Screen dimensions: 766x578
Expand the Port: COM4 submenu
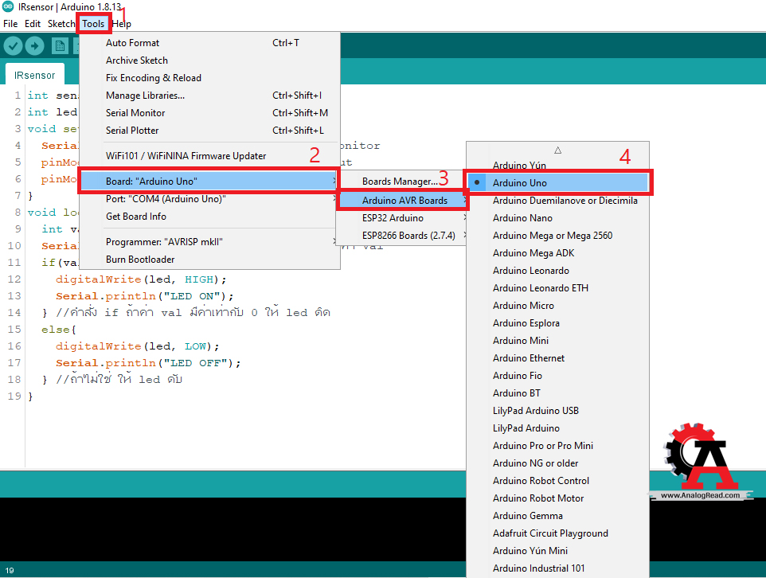[x=209, y=199]
